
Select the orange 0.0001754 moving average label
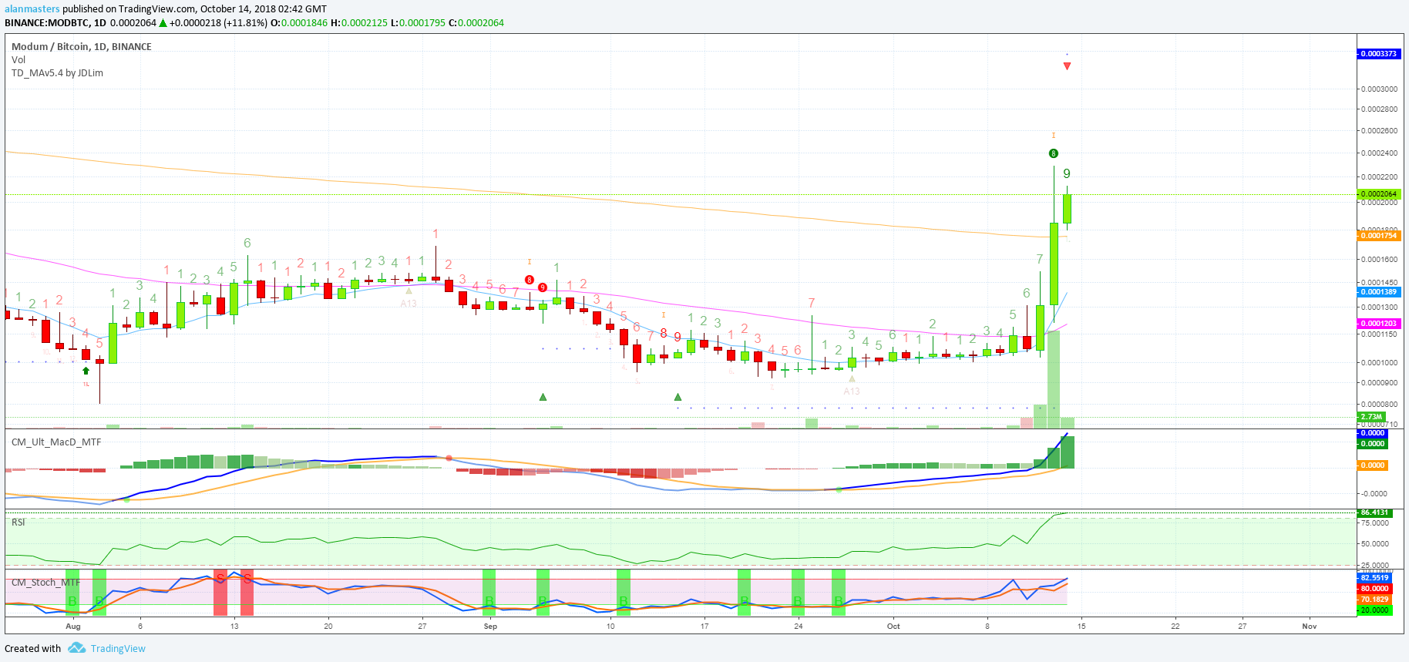pyautogui.click(x=1378, y=236)
